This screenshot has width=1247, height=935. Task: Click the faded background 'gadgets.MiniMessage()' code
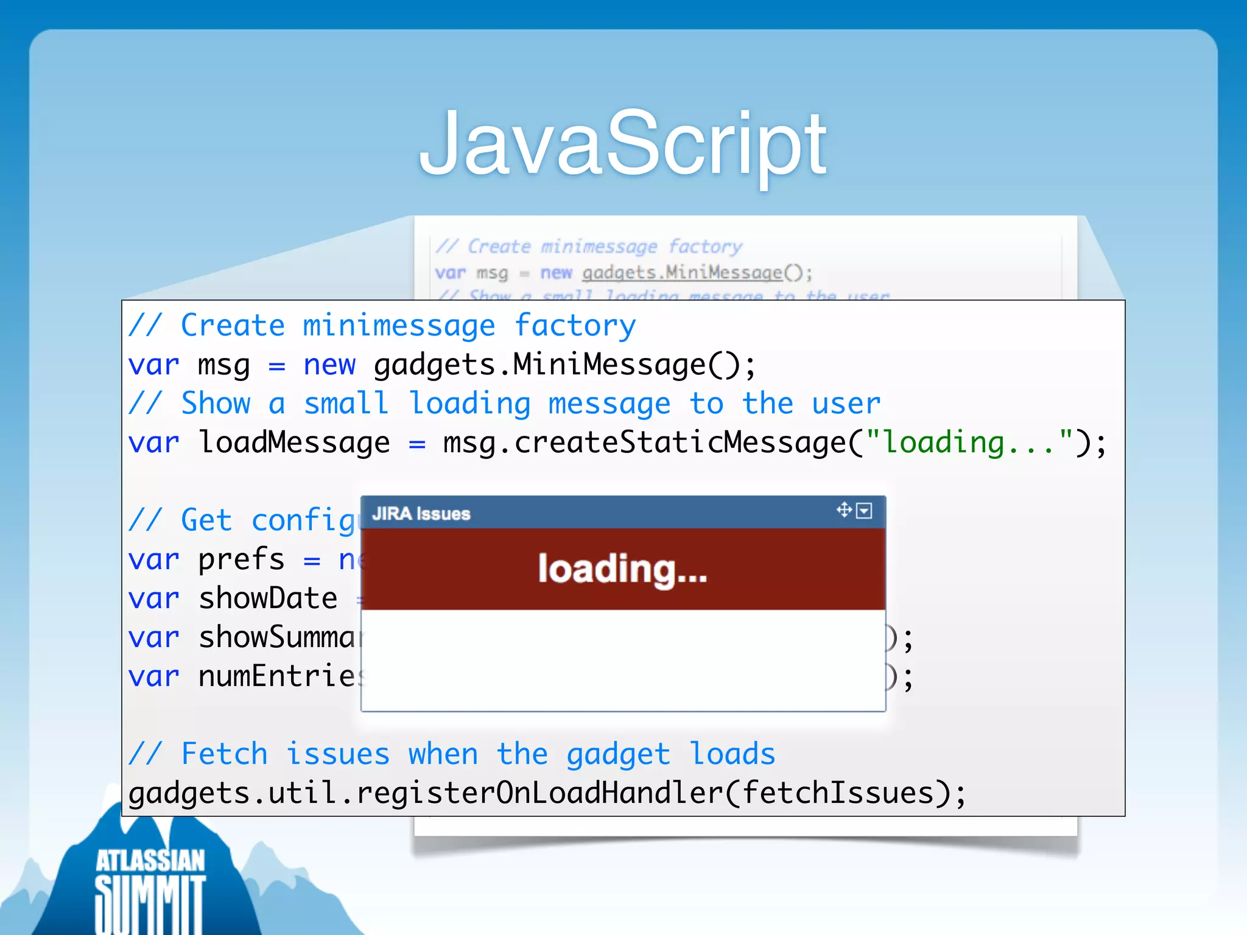[x=697, y=273]
